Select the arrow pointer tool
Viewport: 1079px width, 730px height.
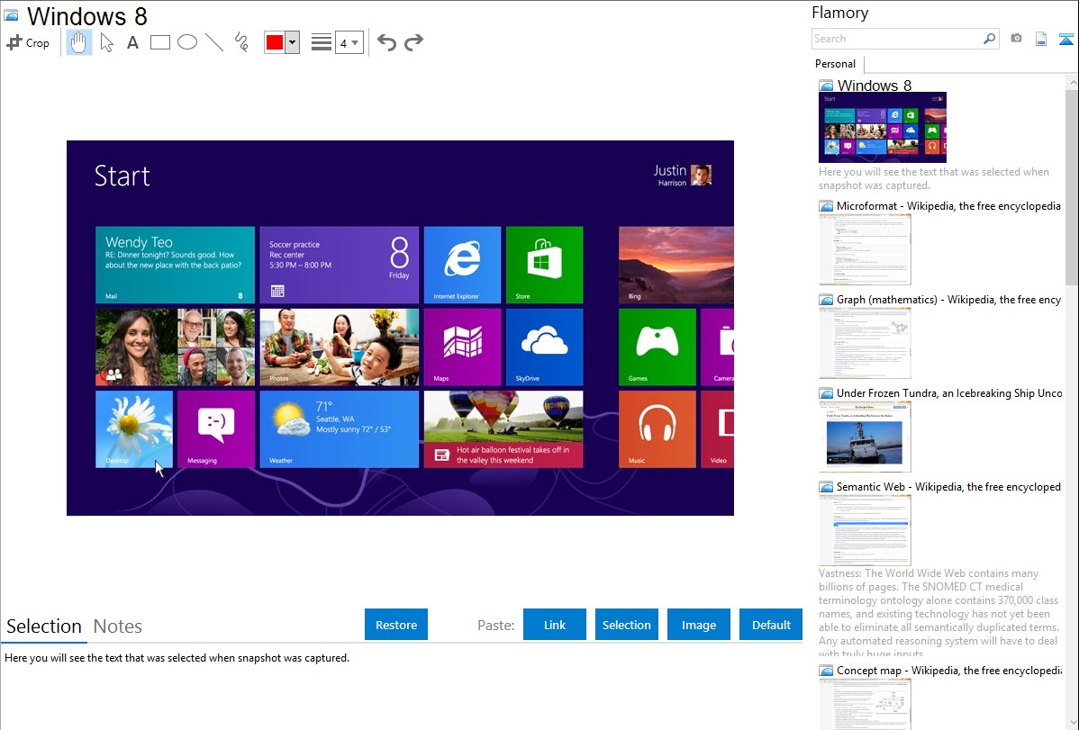coord(106,42)
